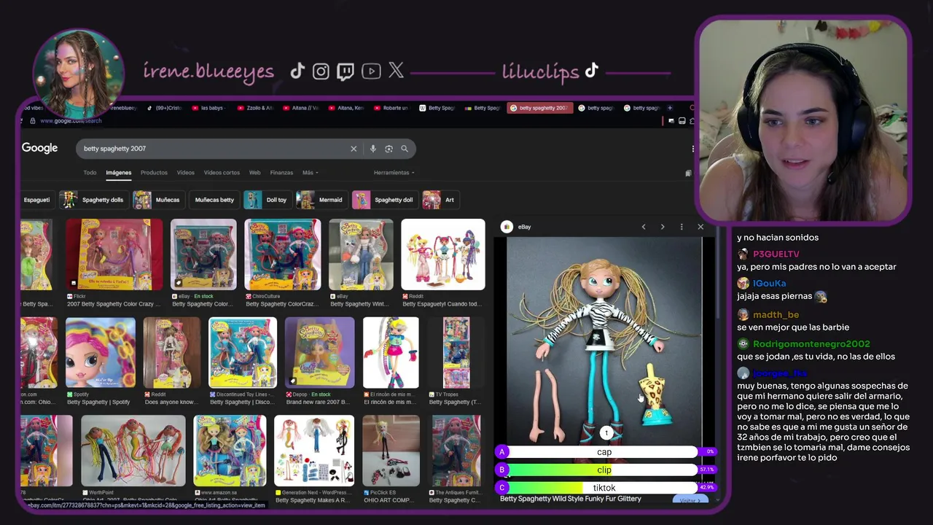Screen dimensions: 933x525
Task: Open the Generation Next WordPress thumbnail
Action: coord(313,451)
